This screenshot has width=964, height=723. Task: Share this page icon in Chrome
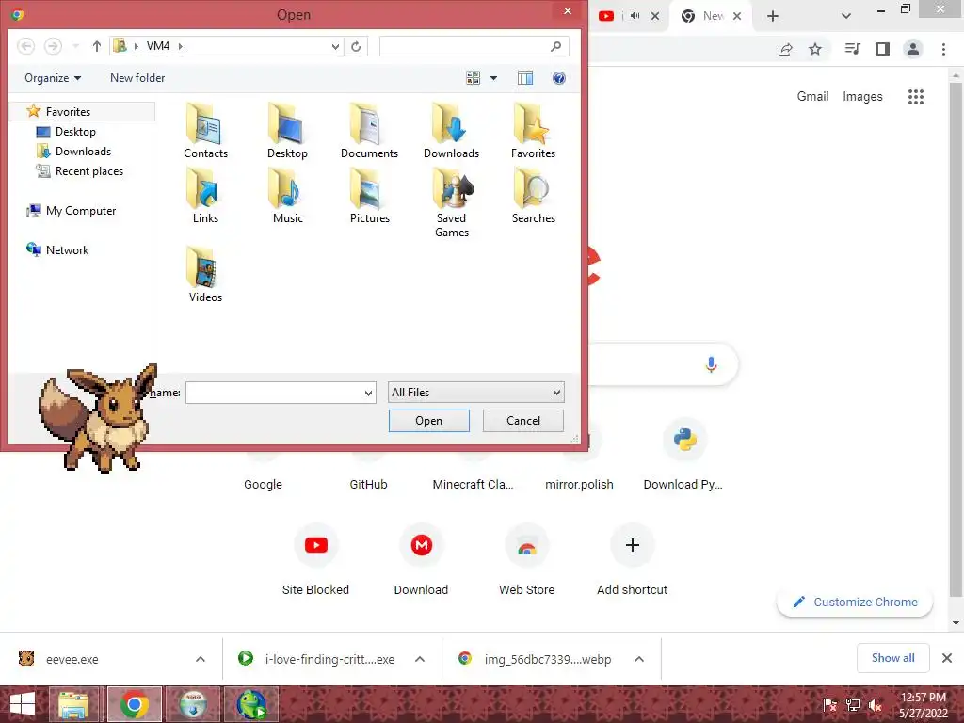pyautogui.click(x=785, y=49)
